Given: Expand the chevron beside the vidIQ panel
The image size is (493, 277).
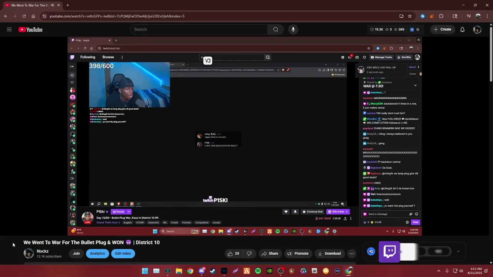Looking at the screenshot, I should pyautogui.click(x=458, y=251).
